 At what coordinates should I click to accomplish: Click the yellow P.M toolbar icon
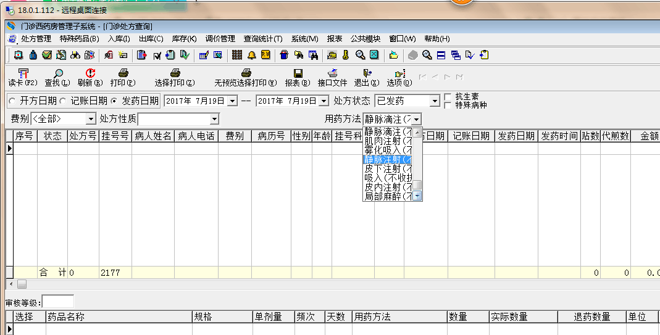pyautogui.click(x=265, y=55)
